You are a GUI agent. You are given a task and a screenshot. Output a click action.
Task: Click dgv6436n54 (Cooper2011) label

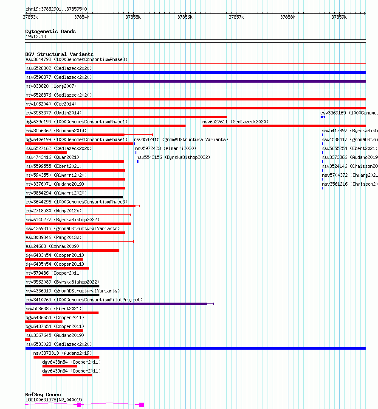(55, 317)
